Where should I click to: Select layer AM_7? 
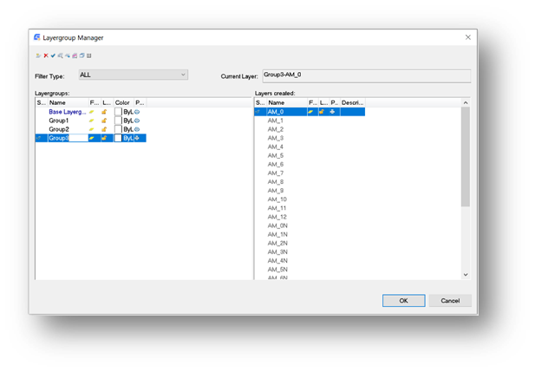point(276,173)
